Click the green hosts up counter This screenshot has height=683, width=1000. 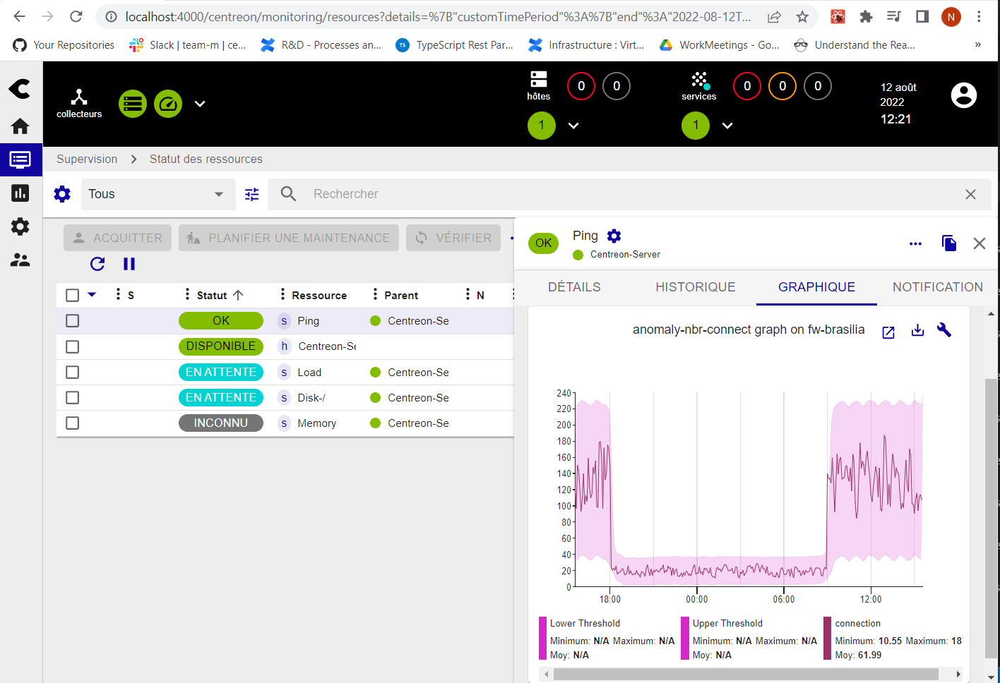click(542, 126)
